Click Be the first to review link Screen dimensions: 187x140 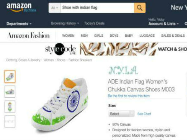[128, 96]
